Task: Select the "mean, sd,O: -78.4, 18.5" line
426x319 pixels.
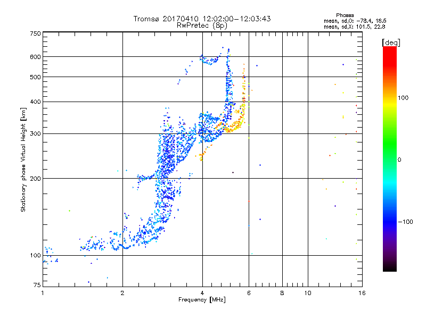Action: coord(355,21)
